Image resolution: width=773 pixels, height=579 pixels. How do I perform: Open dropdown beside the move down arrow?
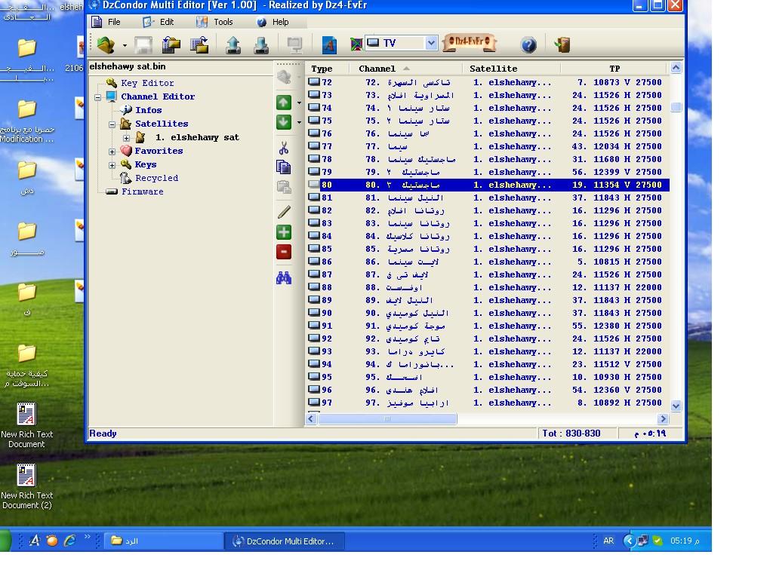click(x=299, y=122)
